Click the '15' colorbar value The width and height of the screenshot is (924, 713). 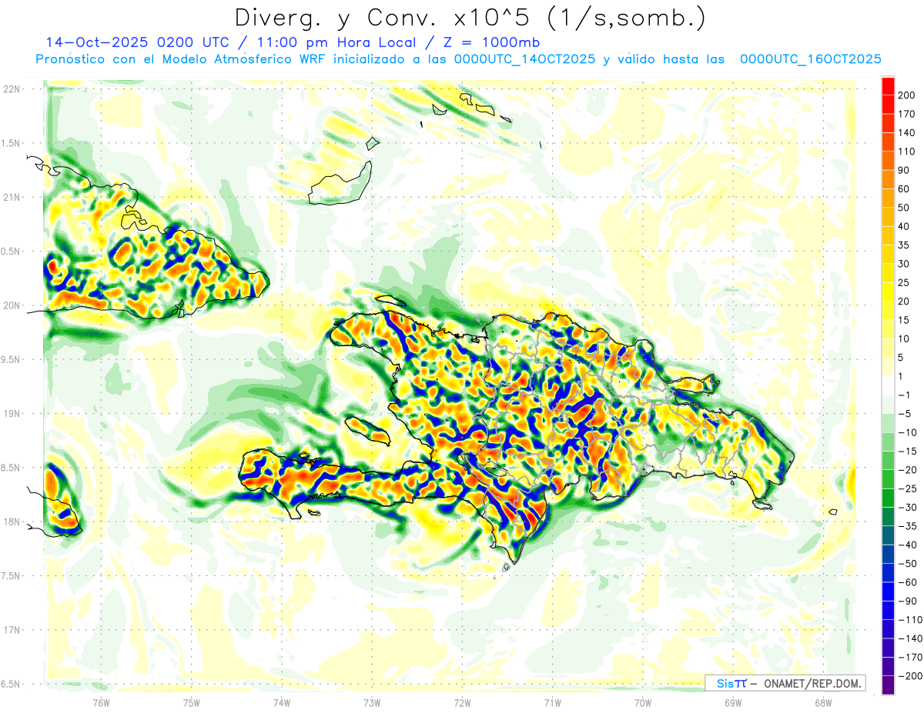pyautogui.click(x=904, y=320)
